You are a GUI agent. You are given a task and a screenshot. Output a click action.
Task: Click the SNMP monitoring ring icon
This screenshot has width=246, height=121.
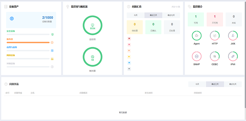[196, 56]
